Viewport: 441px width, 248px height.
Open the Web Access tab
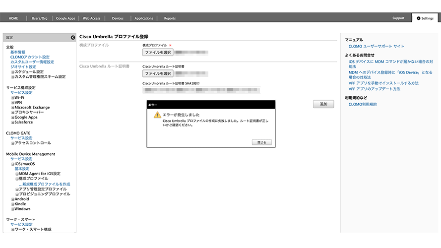click(91, 18)
